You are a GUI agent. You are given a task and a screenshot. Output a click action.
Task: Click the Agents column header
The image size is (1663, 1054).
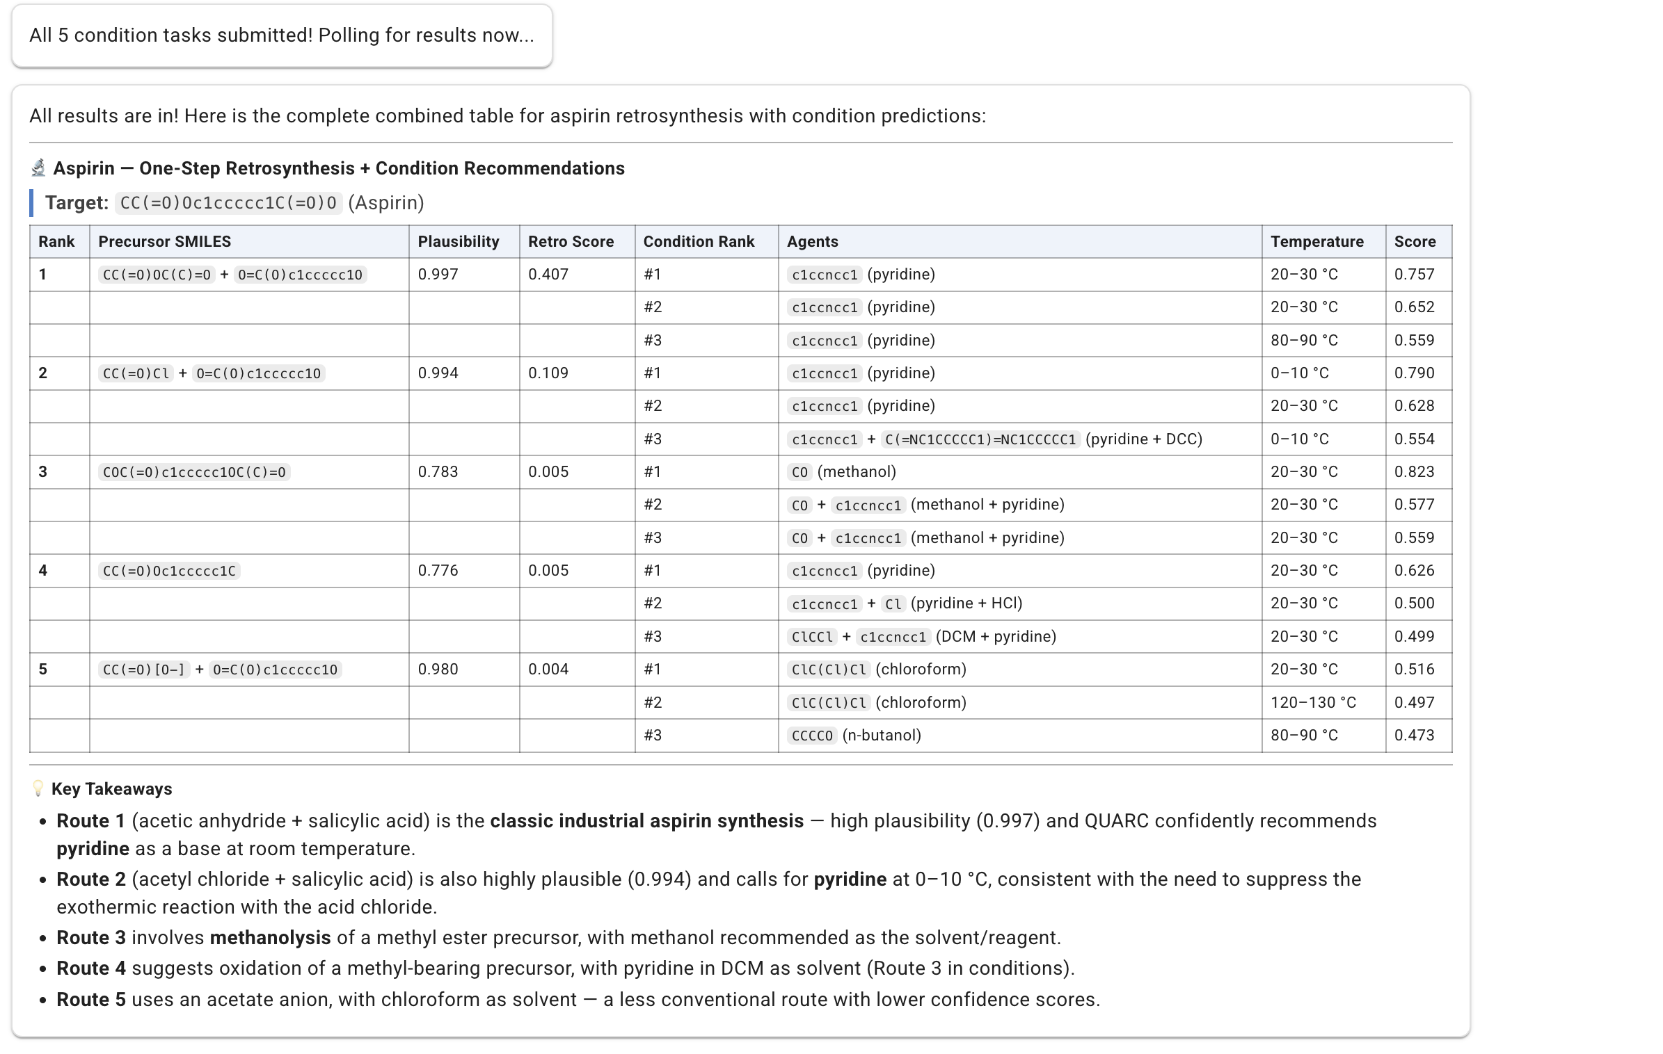tap(812, 241)
